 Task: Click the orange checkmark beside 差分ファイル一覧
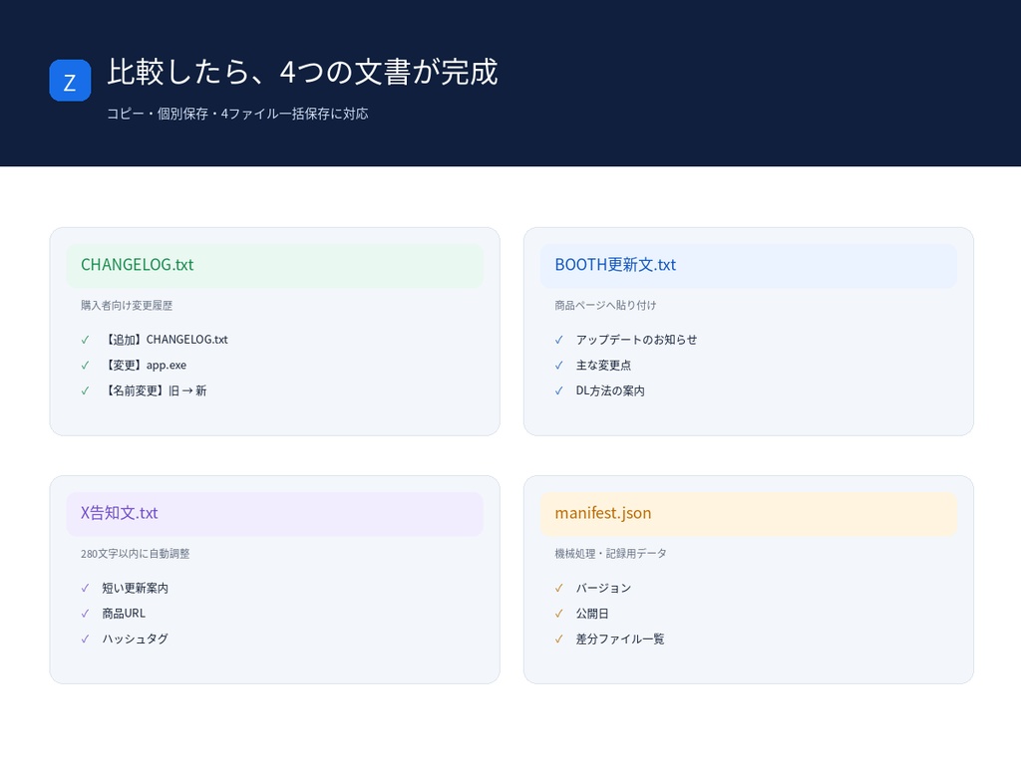tap(559, 638)
